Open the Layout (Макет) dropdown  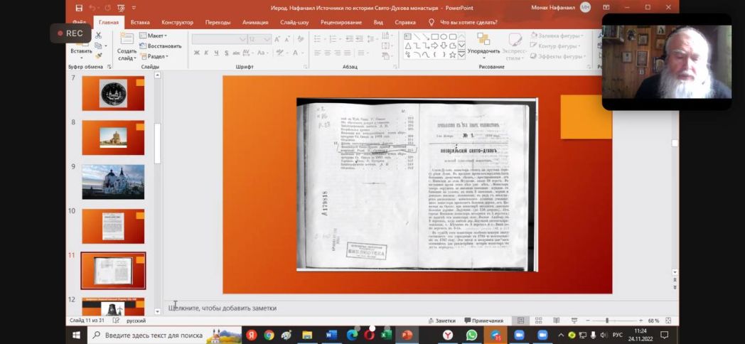(x=156, y=36)
